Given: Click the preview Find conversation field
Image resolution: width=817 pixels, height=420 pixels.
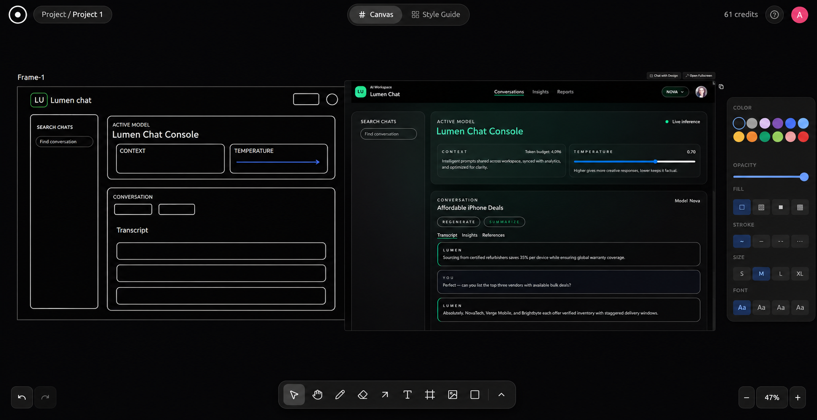Looking at the screenshot, I should click(x=388, y=134).
